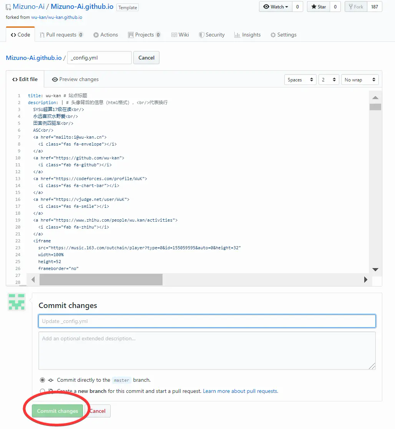Screen dimensions: 395x429
Task: Open the Actions tab
Action: pos(106,35)
